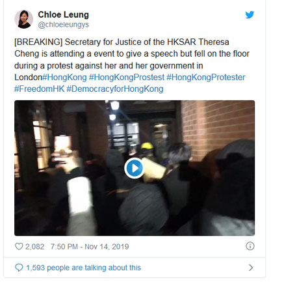This screenshot has height=282, width=284.
Task: Open the @chloeleungys handle link
Action: pos(63,25)
